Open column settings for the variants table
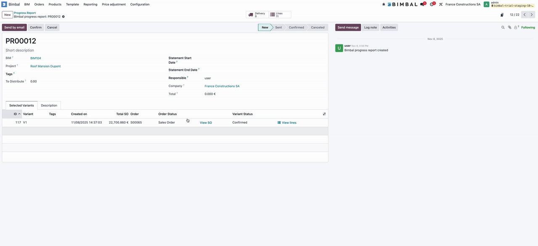 tap(324, 114)
